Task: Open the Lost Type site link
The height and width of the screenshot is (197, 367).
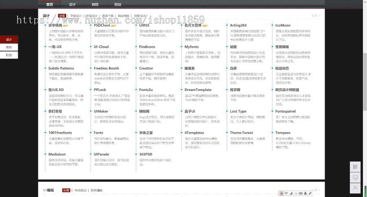Action: 238,111
